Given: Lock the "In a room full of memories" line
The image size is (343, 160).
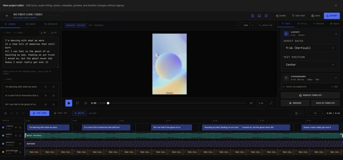Looking at the screenshot, I should (53, 95).
